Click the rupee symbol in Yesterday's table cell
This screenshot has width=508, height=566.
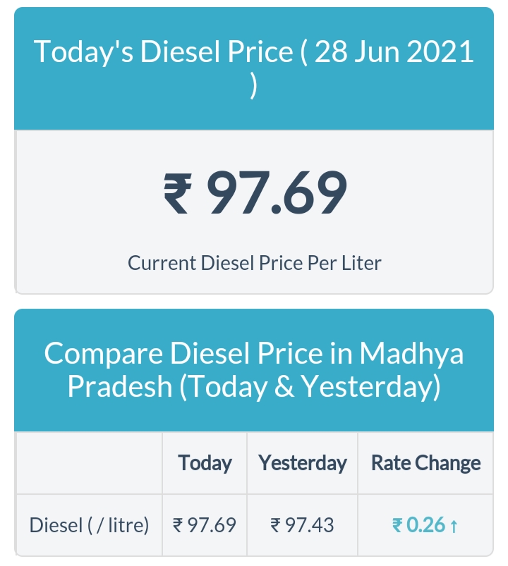point(276,525)
